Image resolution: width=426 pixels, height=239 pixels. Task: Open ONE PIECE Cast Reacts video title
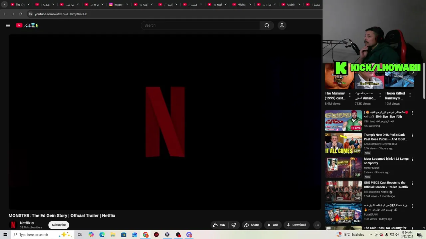point(386,185)
